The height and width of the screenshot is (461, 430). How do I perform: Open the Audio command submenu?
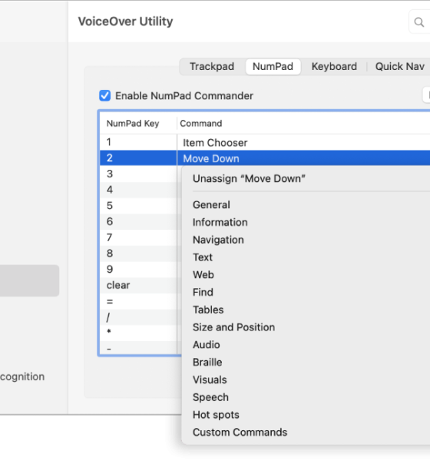click(x=207, y=345)
